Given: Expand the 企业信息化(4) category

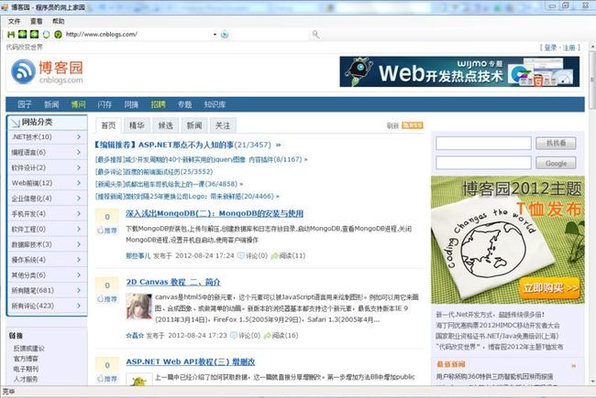Looking at the screenshot, I should coord(79,198).
